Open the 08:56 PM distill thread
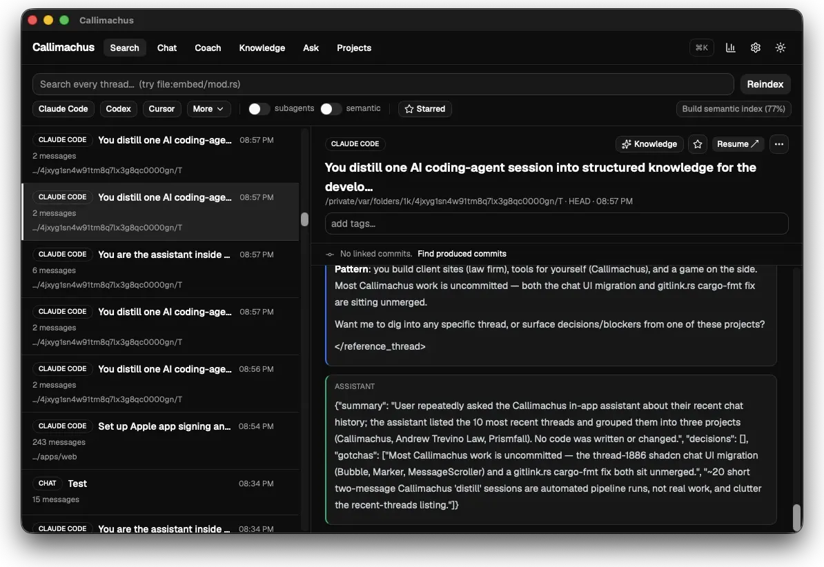The width and height of the screenshot is (824, 567). pyautogui.click(x=160, y=384)
